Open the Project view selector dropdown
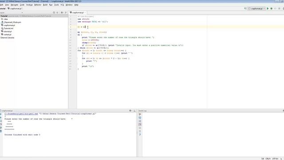 tap(22, 13)
